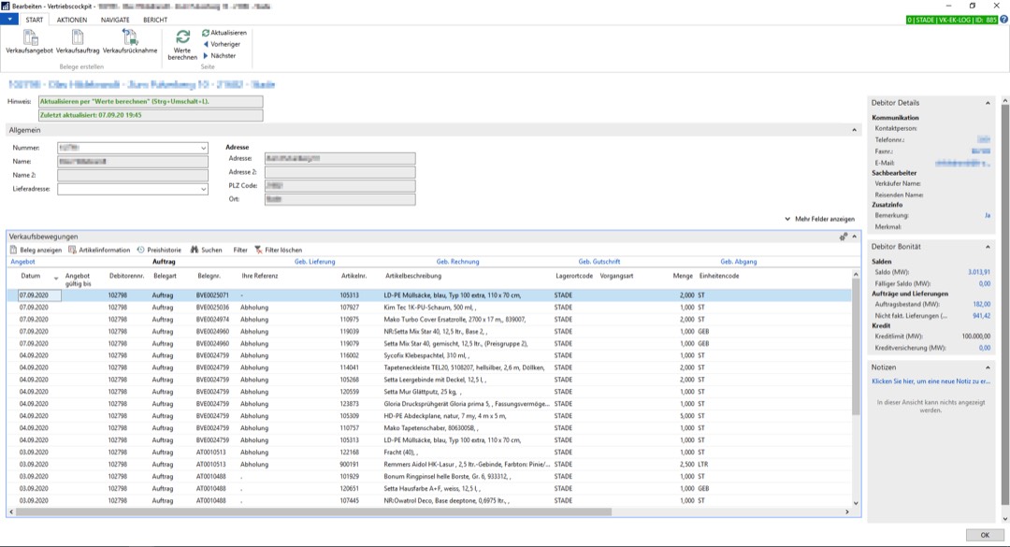Image resolution: width=1010 pixels, height=547 pixels.
Task: Open the Nummer dropdown
Action: point(203,148)
